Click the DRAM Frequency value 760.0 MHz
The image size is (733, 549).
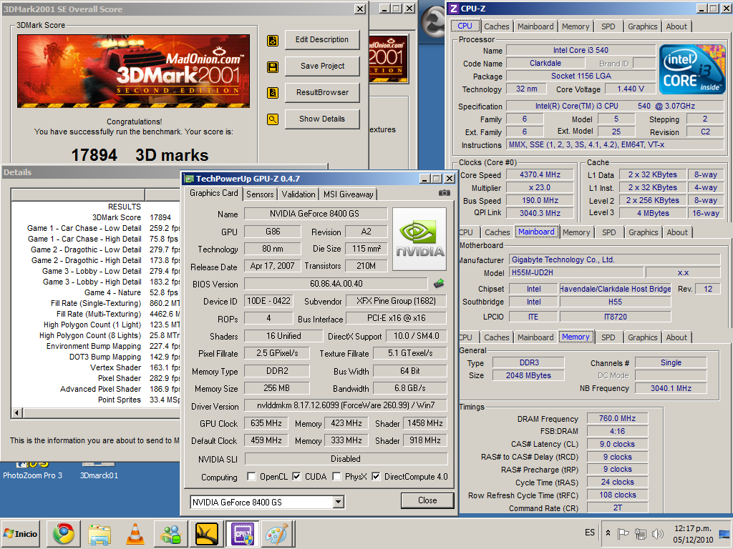click(617, 418)
